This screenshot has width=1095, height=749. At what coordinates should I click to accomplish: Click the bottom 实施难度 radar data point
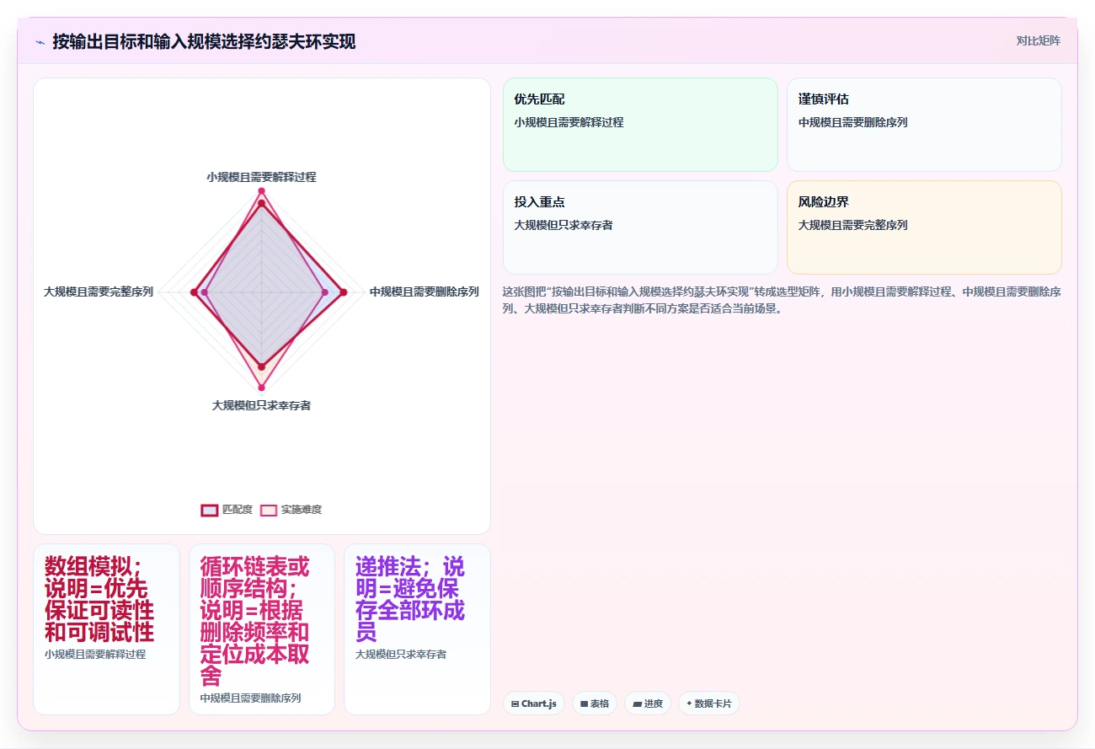[x=261, y=388]
